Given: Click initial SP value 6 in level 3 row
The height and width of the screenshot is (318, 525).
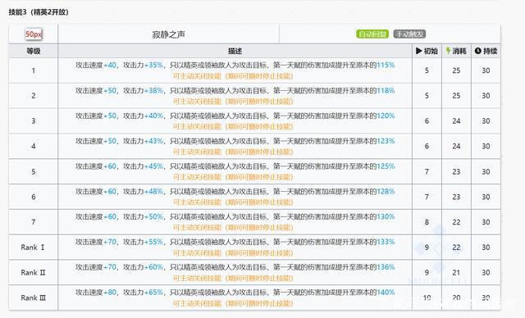Looking at the screenshot, I should (427, 121).
